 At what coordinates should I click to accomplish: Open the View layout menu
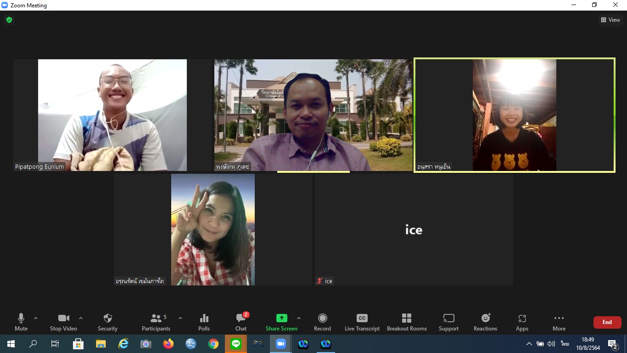[610, 20]
